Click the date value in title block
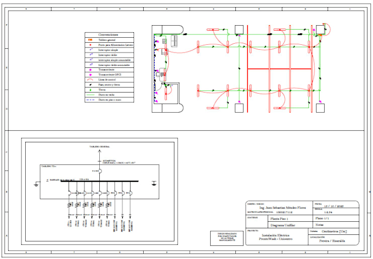This screenshot has height=259, width=373. click(x=334, y=206)
